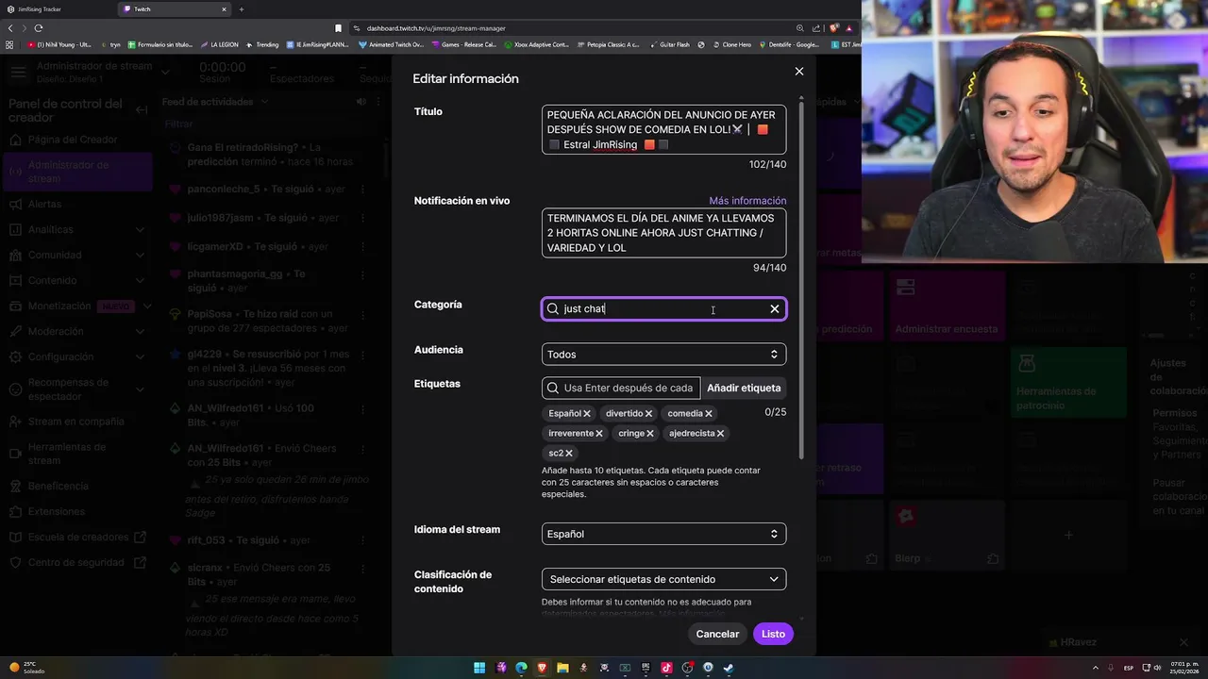The height and width of the screenshot is (679, 1208).
Task: Bookmark this page from address bar
Action: click(x=339, y=28)
